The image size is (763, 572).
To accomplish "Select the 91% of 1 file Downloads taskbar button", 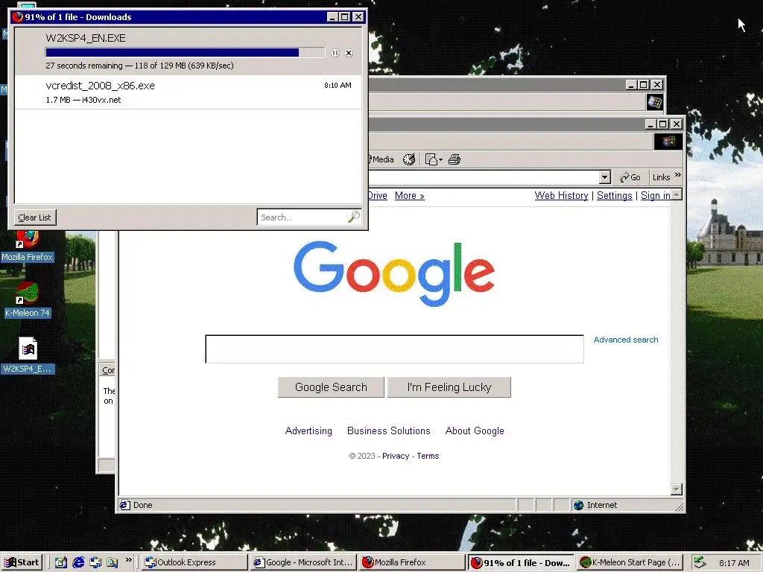I will (521, 562).
